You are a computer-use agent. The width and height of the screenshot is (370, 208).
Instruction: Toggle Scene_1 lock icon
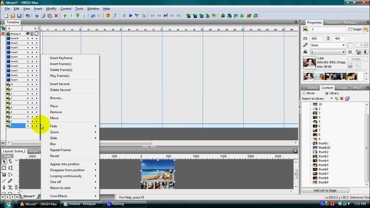tap(32, 34)
